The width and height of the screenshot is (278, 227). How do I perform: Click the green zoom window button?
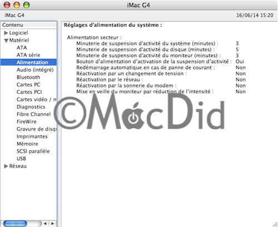(26, 5)
